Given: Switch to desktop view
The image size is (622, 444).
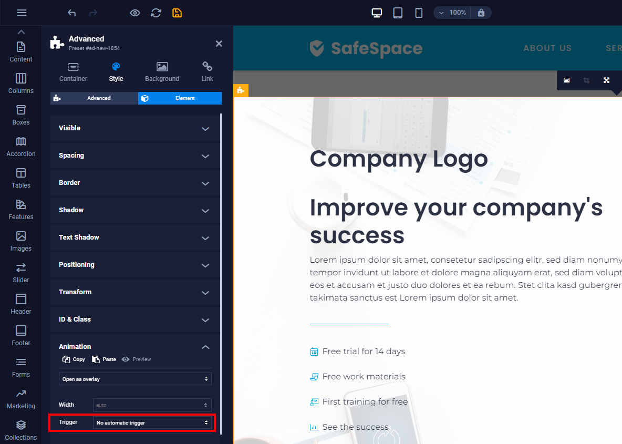Looking at the screenshot, I should pos(377,13).
